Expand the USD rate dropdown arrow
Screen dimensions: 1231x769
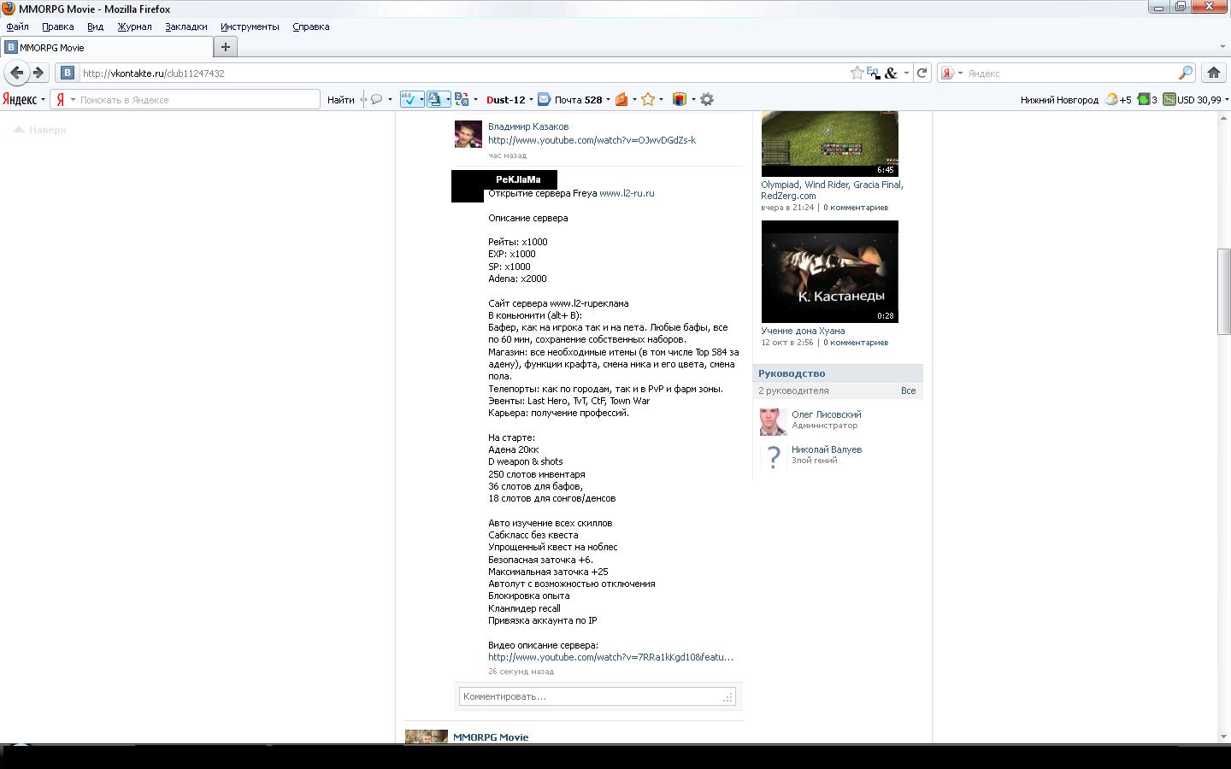point(1227,100)
